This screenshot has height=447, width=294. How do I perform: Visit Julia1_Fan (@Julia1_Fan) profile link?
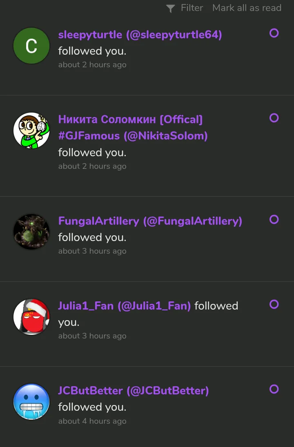[124, 306]
